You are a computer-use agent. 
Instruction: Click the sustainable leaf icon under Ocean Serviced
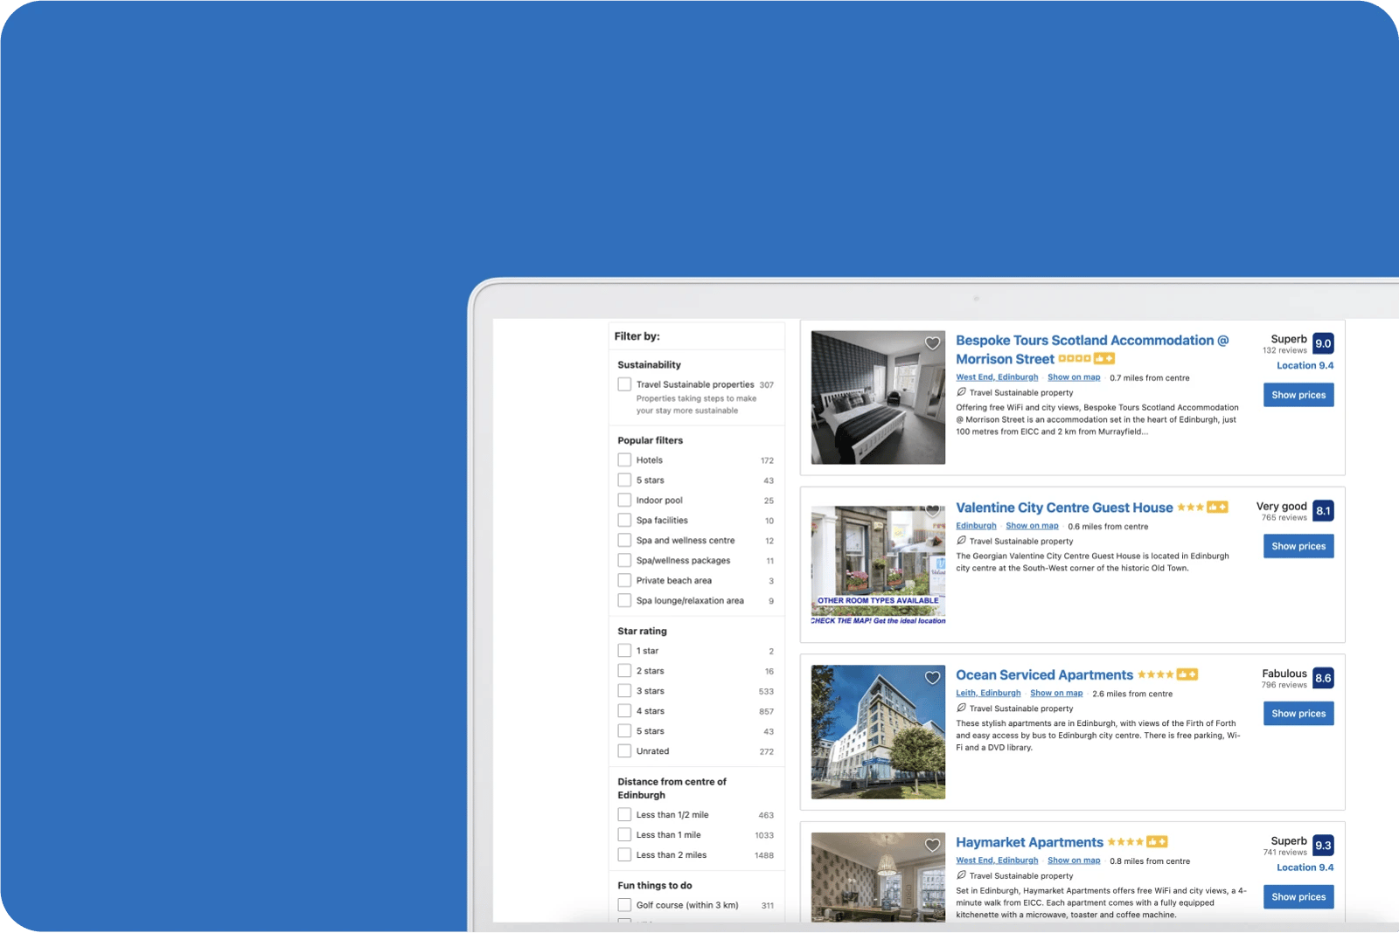(x=961, y=708)
